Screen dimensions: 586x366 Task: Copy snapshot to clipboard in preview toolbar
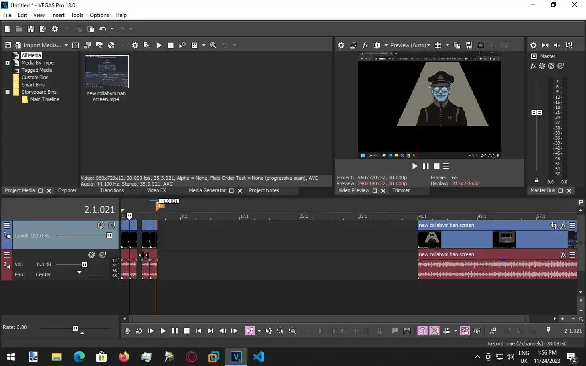pos(457,45)
